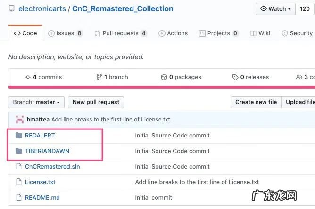Screen dimensions: 315x209
Task: Click the repository book icon
Action: tap(12, 9)
